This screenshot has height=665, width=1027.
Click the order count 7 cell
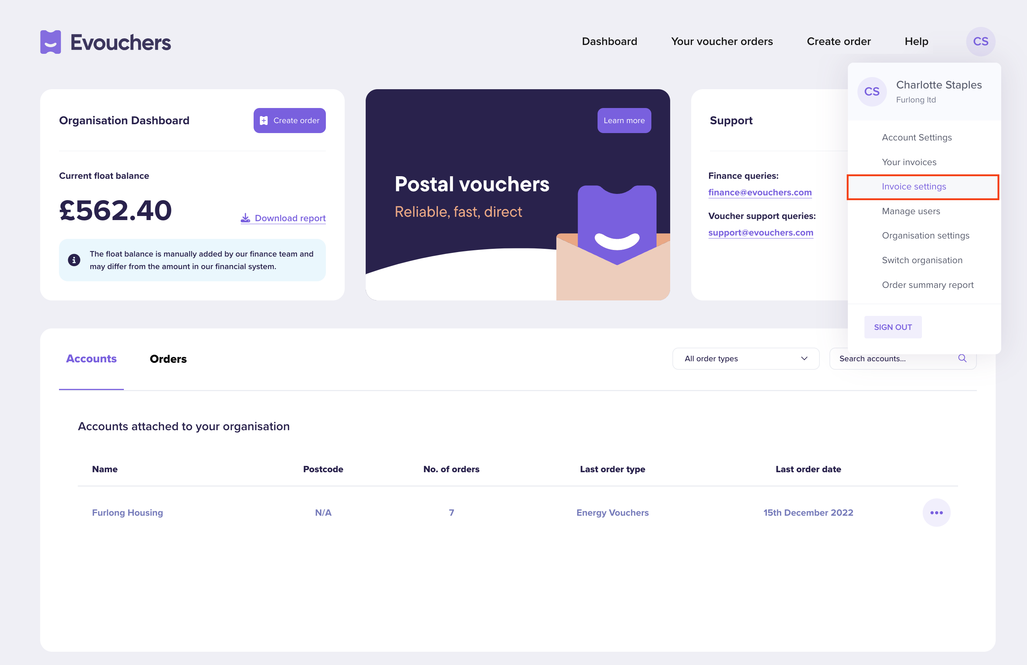[x=451, y=513]
